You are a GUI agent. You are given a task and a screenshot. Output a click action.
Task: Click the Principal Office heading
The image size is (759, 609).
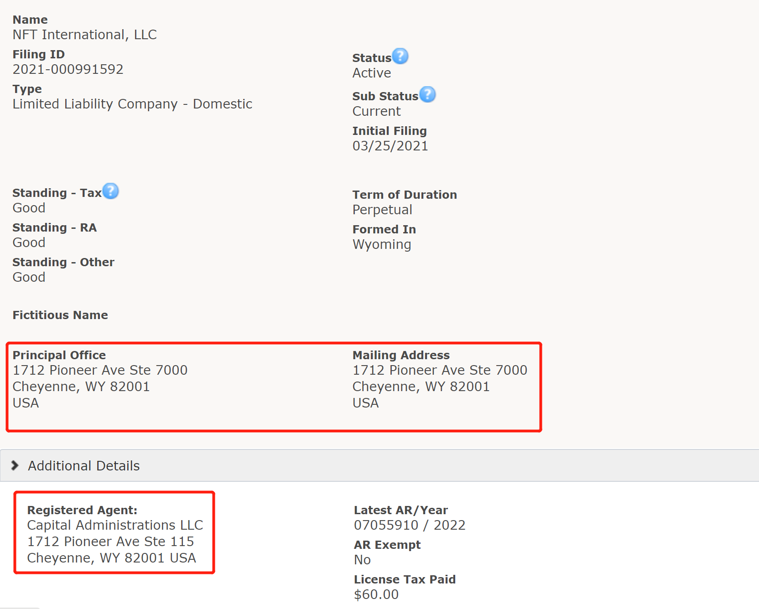click(59, 355)
